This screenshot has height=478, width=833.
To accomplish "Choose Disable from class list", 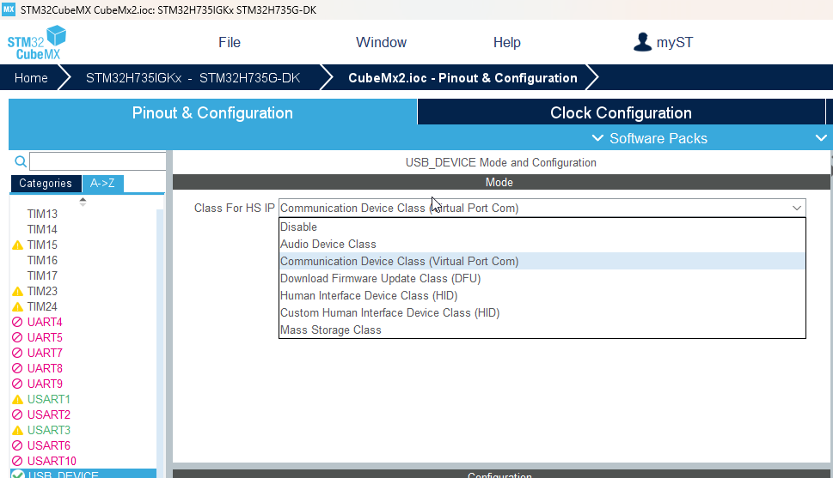I will (x=542, y=227).
